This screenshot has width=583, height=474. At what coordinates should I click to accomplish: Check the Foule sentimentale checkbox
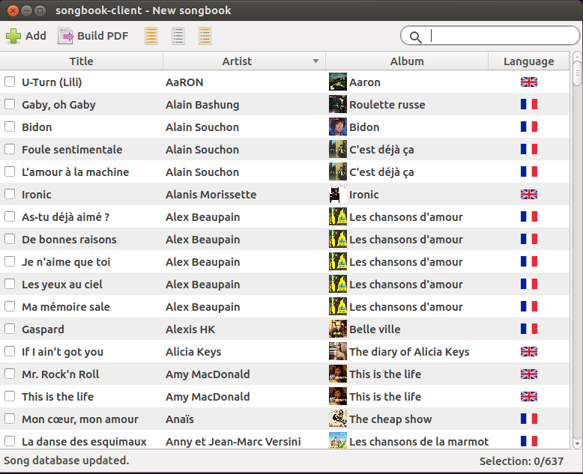coord(10,149)
